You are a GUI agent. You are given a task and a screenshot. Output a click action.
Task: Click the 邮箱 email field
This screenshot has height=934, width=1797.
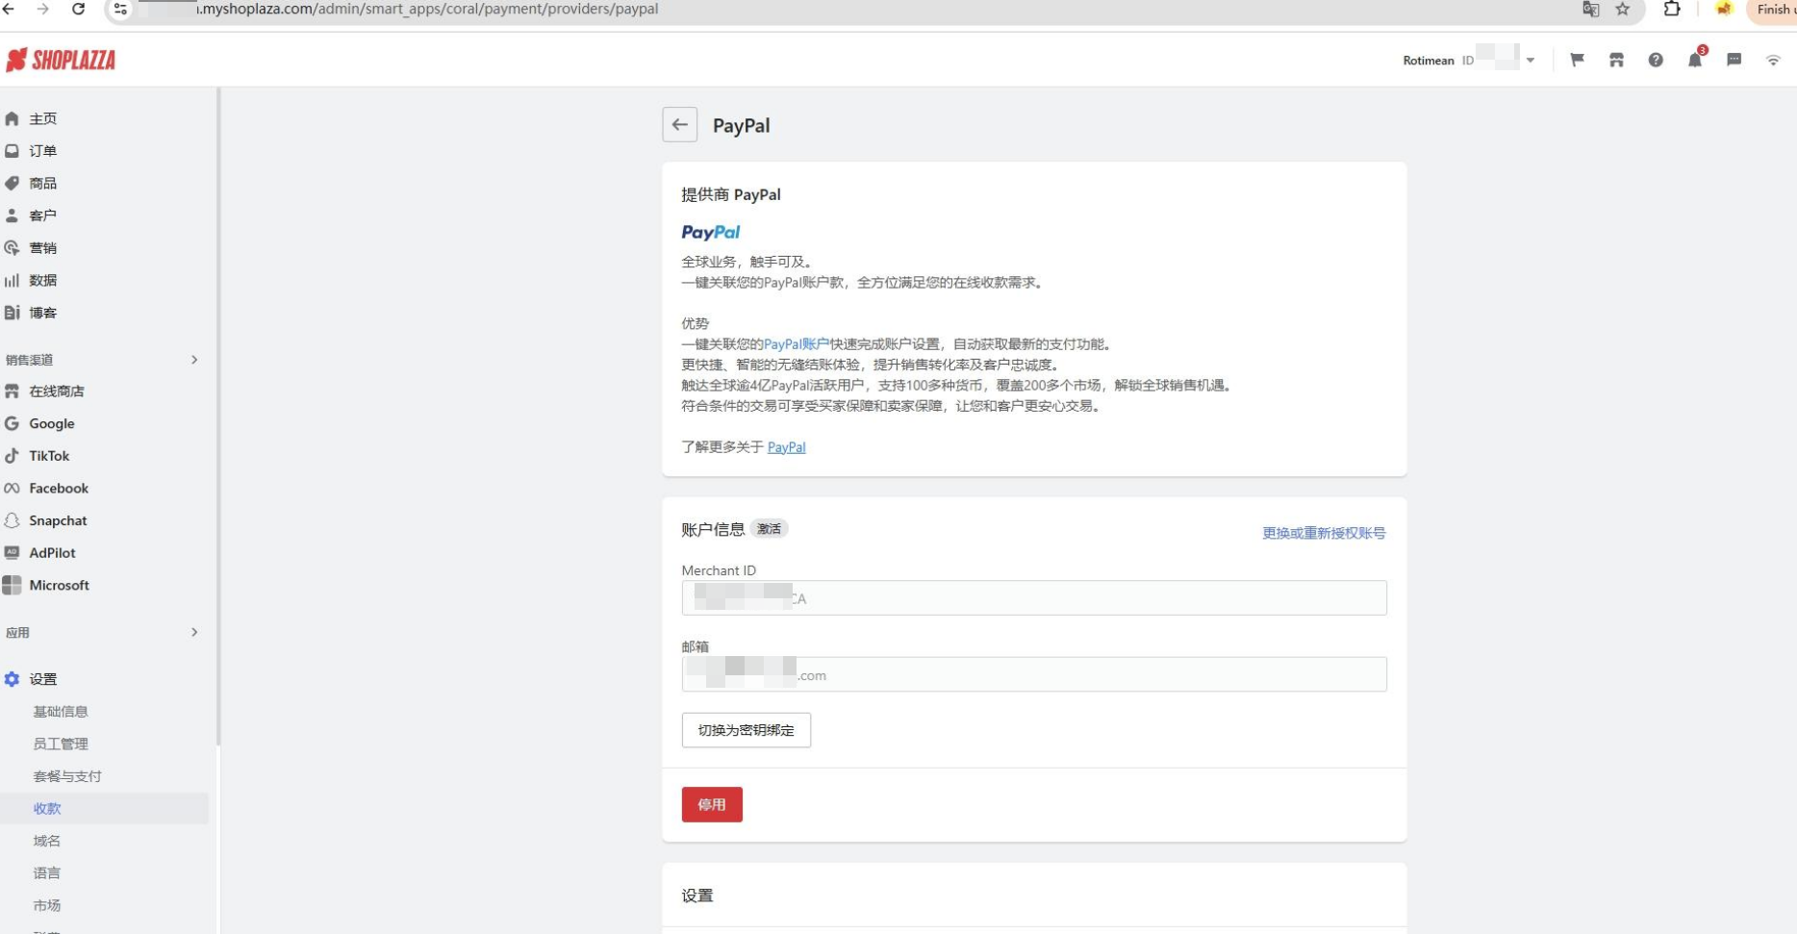click(1034, 674)
